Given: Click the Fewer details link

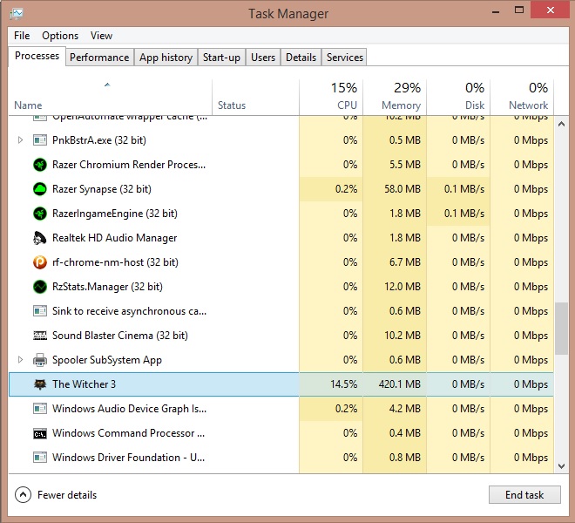Looking at the screenshot, I should click(x=67, y=495).
